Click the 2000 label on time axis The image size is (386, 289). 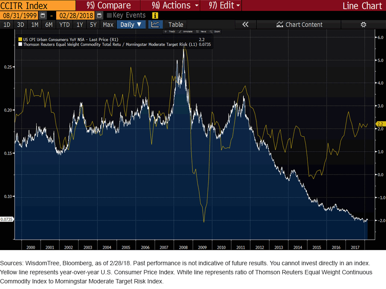31,247
